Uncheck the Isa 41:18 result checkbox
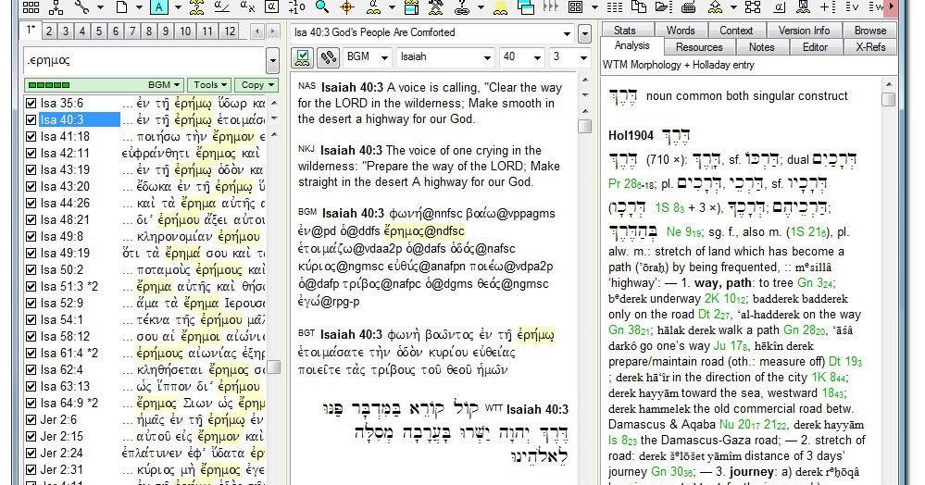This screenshot has height=485, width=925. [31, 136]
